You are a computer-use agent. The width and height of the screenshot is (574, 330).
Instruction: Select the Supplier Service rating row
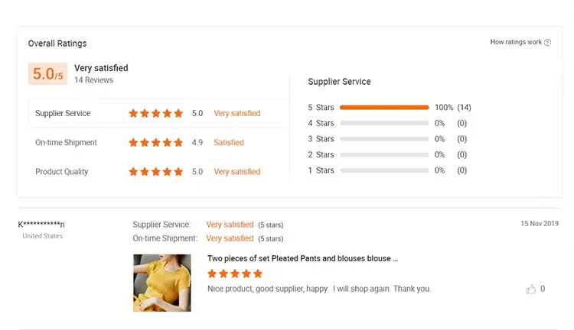click(x=158, y=113)
